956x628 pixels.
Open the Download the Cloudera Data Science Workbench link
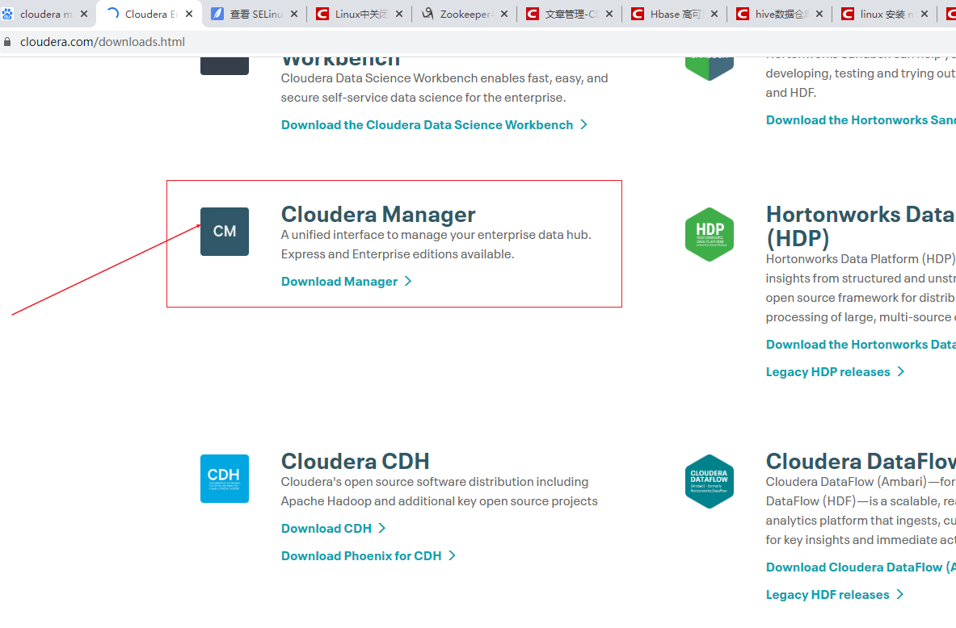coord(427,124)
